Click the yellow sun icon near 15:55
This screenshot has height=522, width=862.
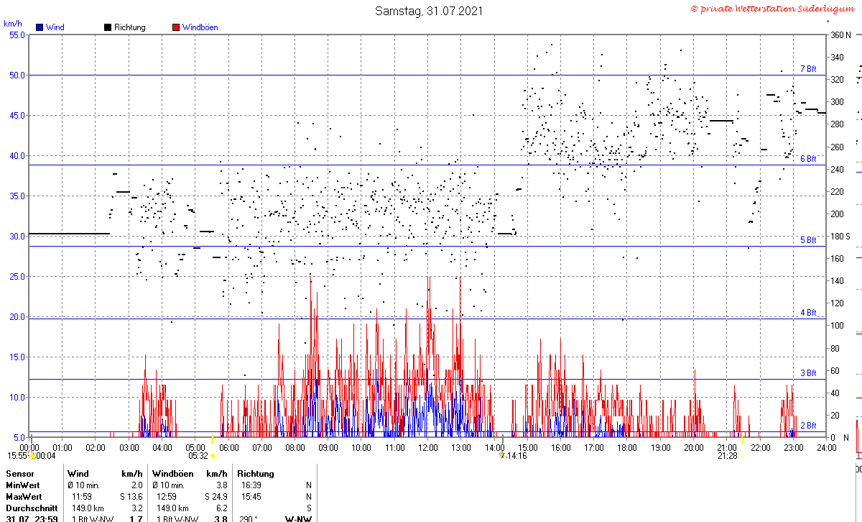coord(32,456)
